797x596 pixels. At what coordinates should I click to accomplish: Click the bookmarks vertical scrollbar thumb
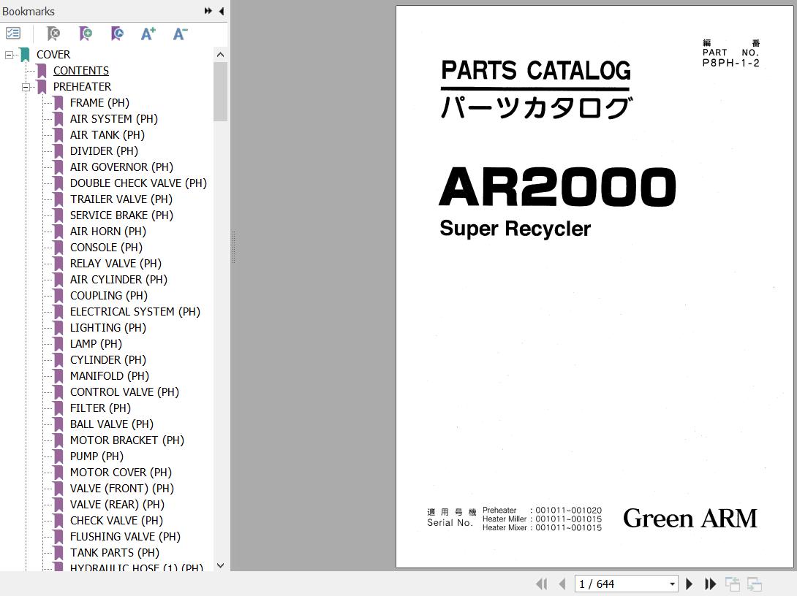click(x=220, y=91)
